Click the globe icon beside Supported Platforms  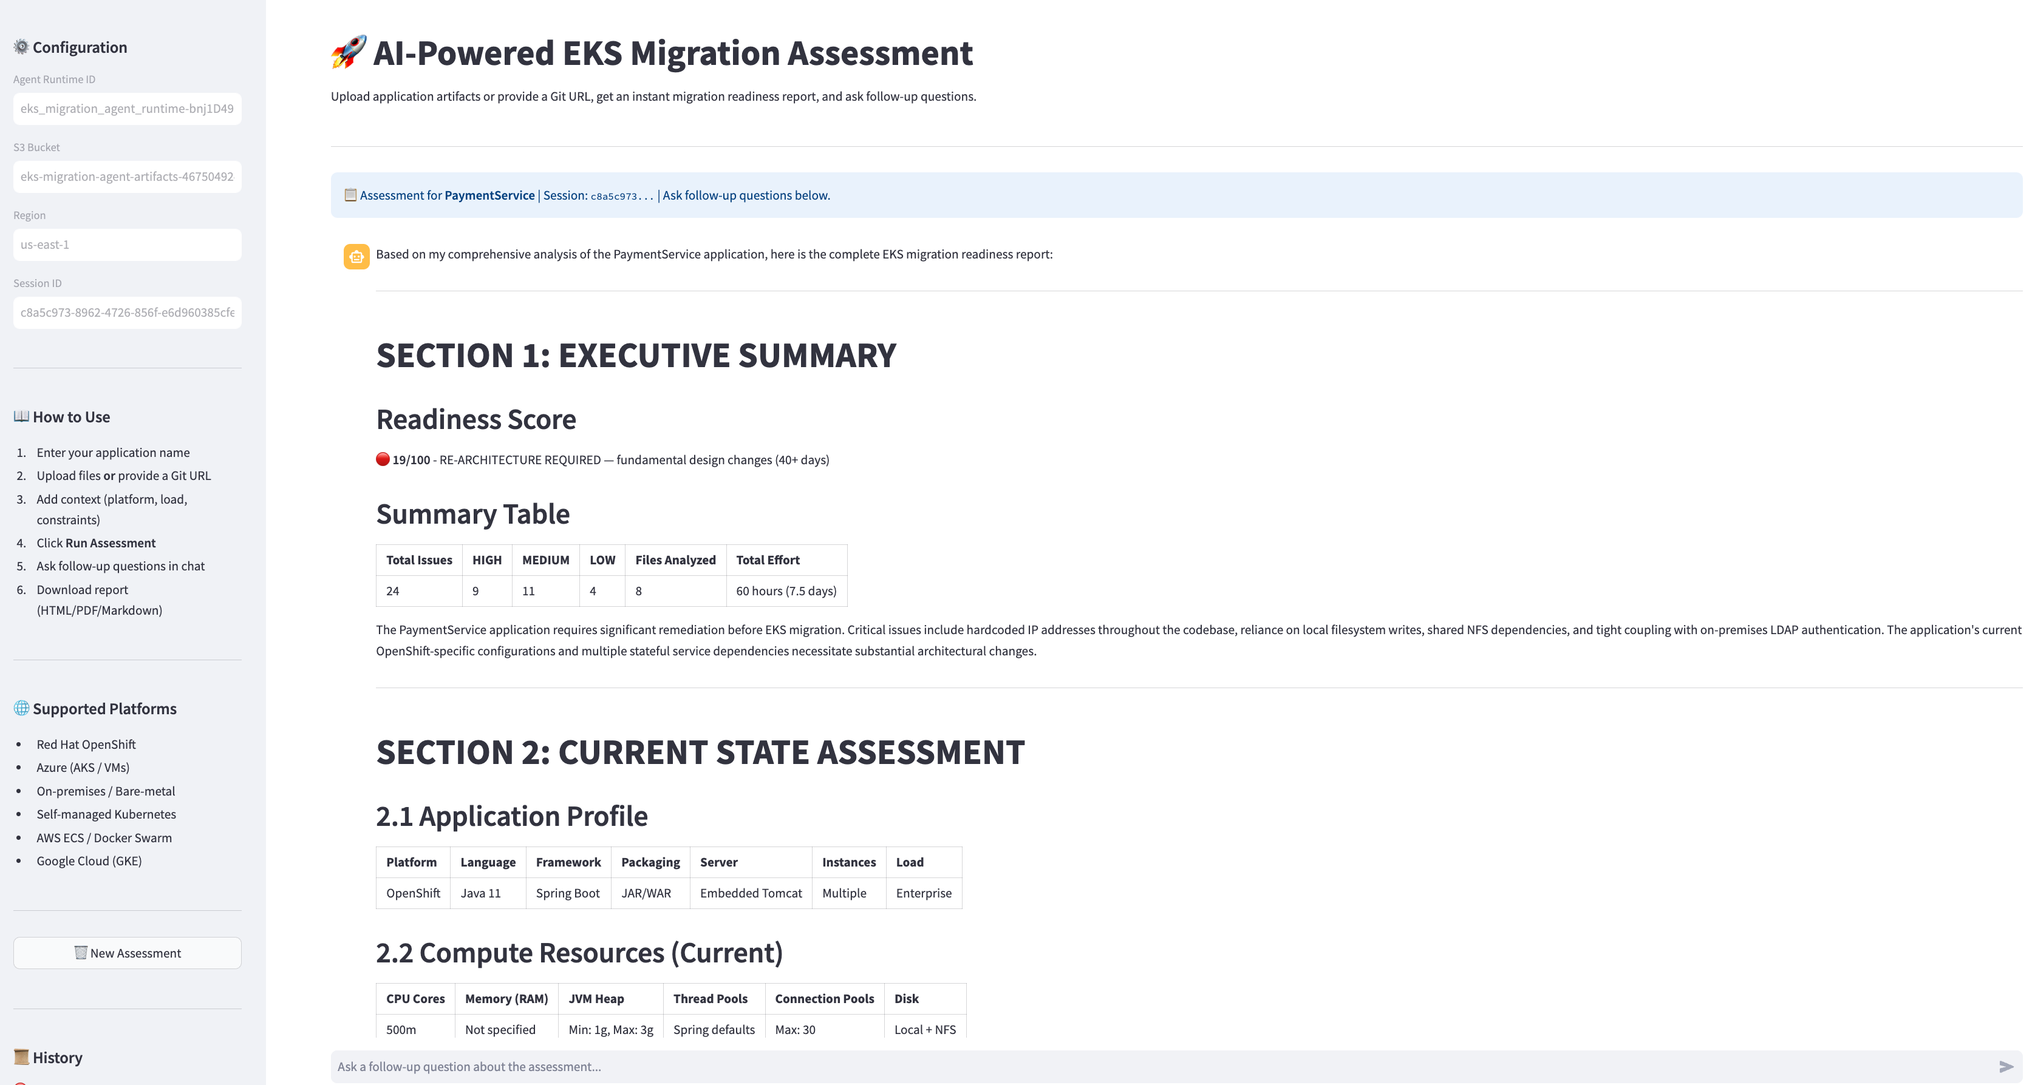click(x=21, y=708)
